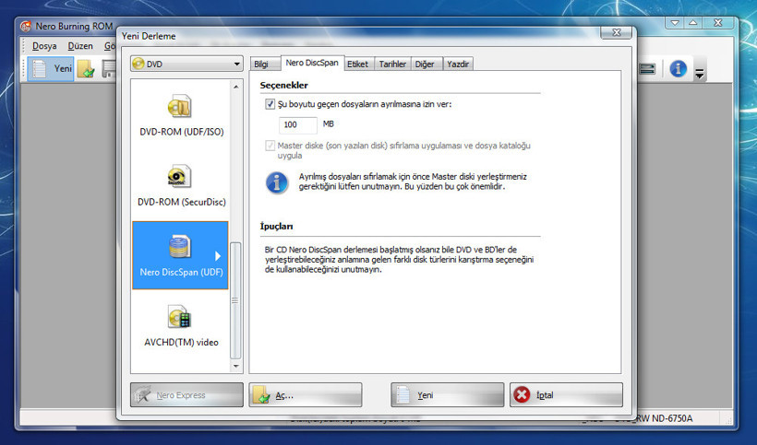This screenshot has width=757, height=445.
Task: Click open folder icon in Nero toolbar
Action: click(86, 69)
